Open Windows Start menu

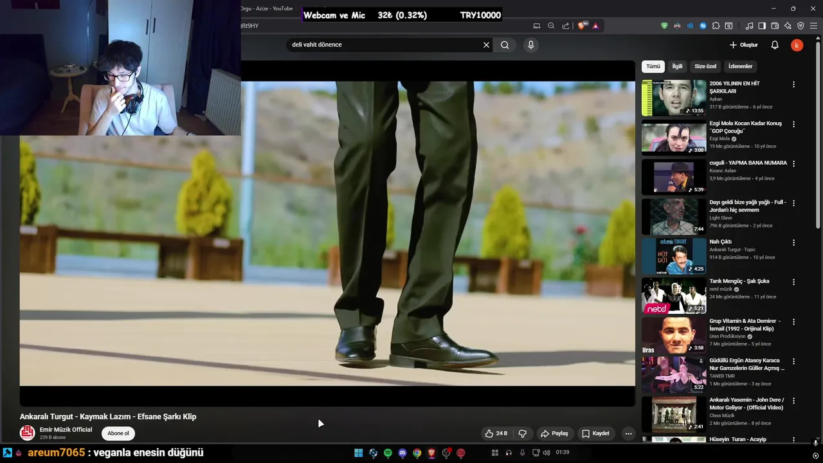[358, 453]
